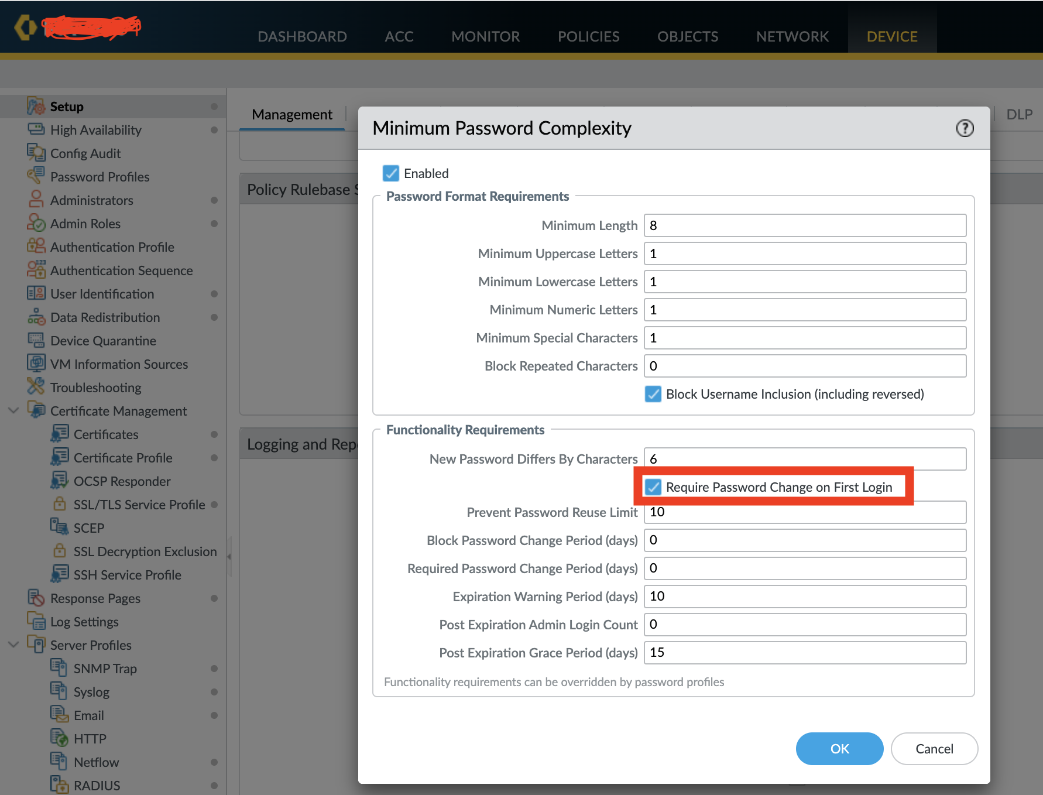Uncheck the Enabled checkbox
Screen dimensions: 1043x795
pyautogui.click(x=390, y=173)
